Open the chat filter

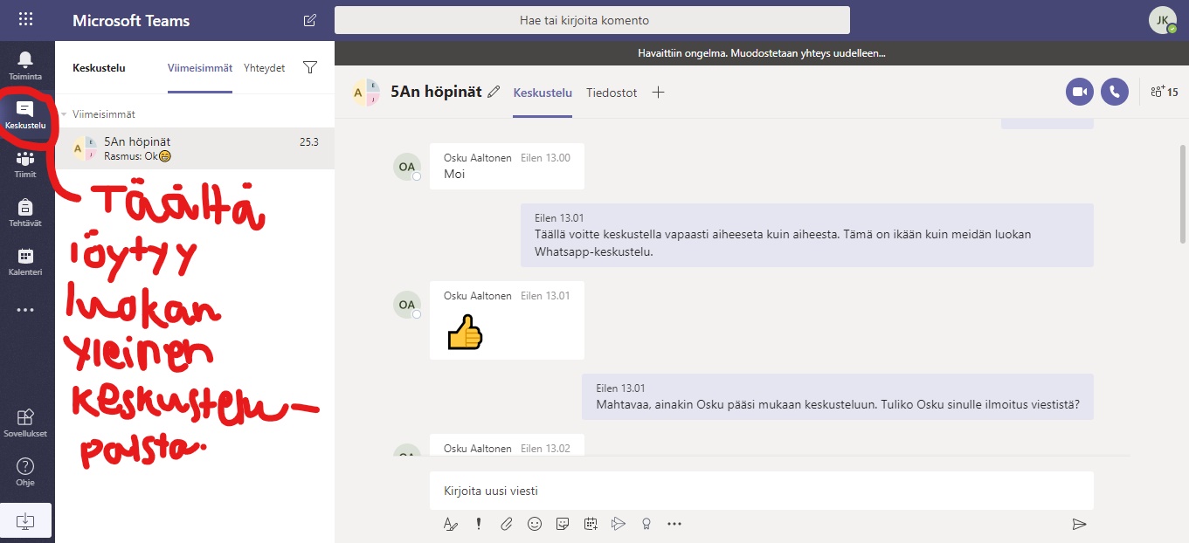click(x=309, y=68)
